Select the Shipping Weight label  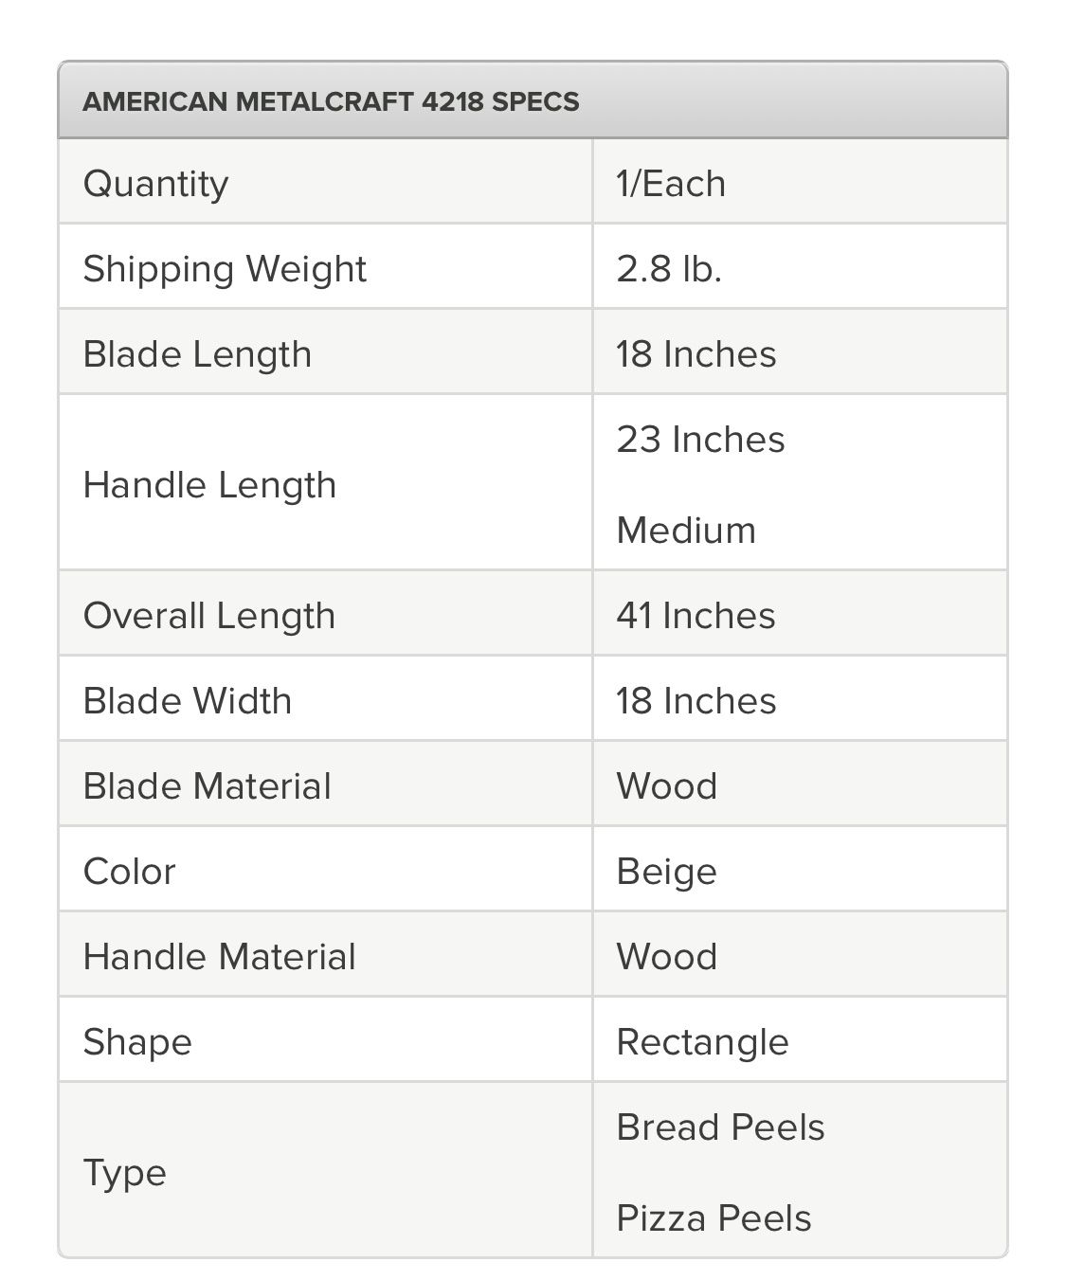coord(225,268)
